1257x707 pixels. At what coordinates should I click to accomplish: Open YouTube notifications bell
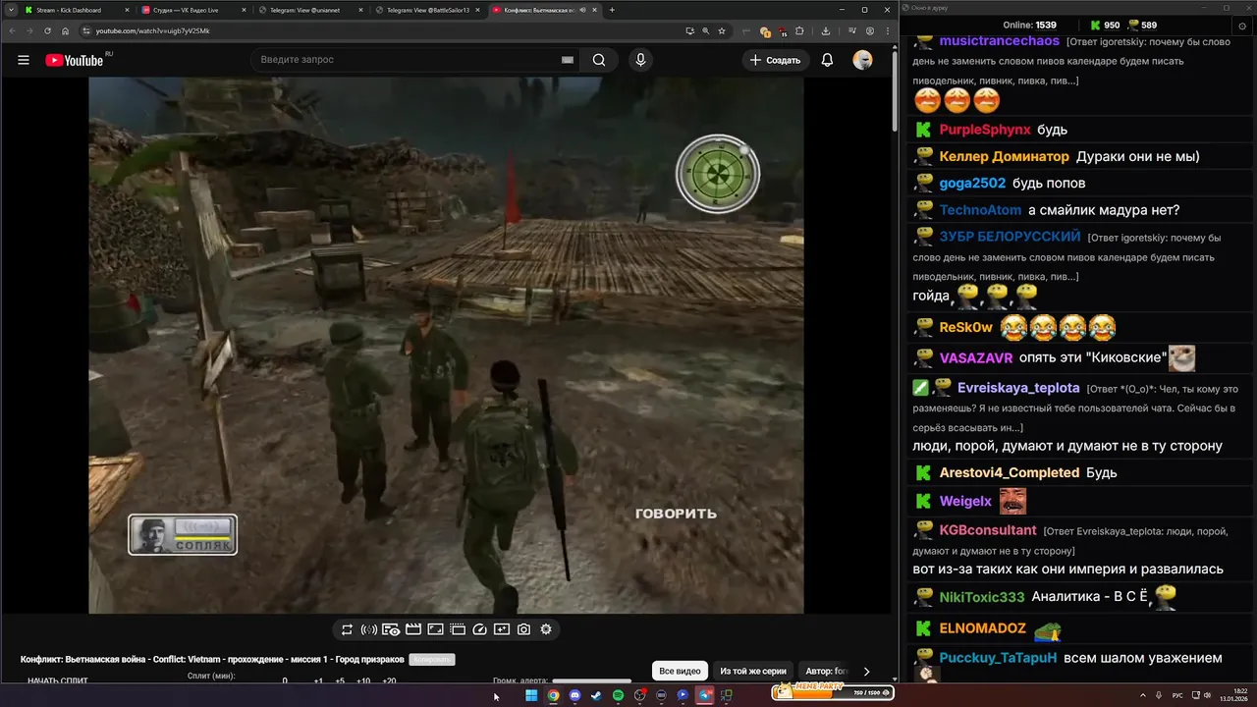[827, 60]
